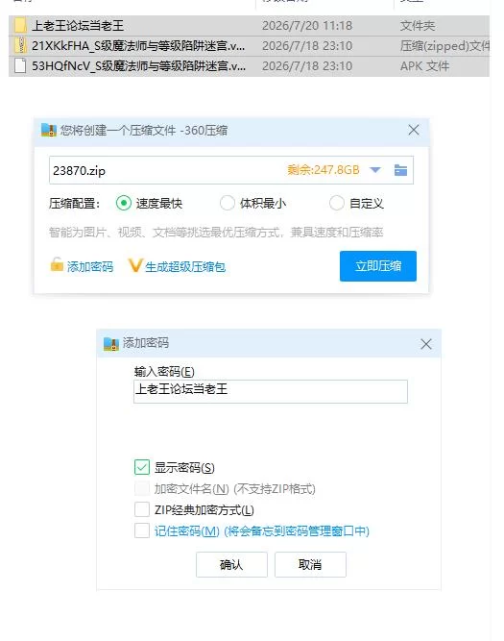504x641 pixels.
Task: Click the zipped file icon for 21XKkFHA
Action: [20, 45]
